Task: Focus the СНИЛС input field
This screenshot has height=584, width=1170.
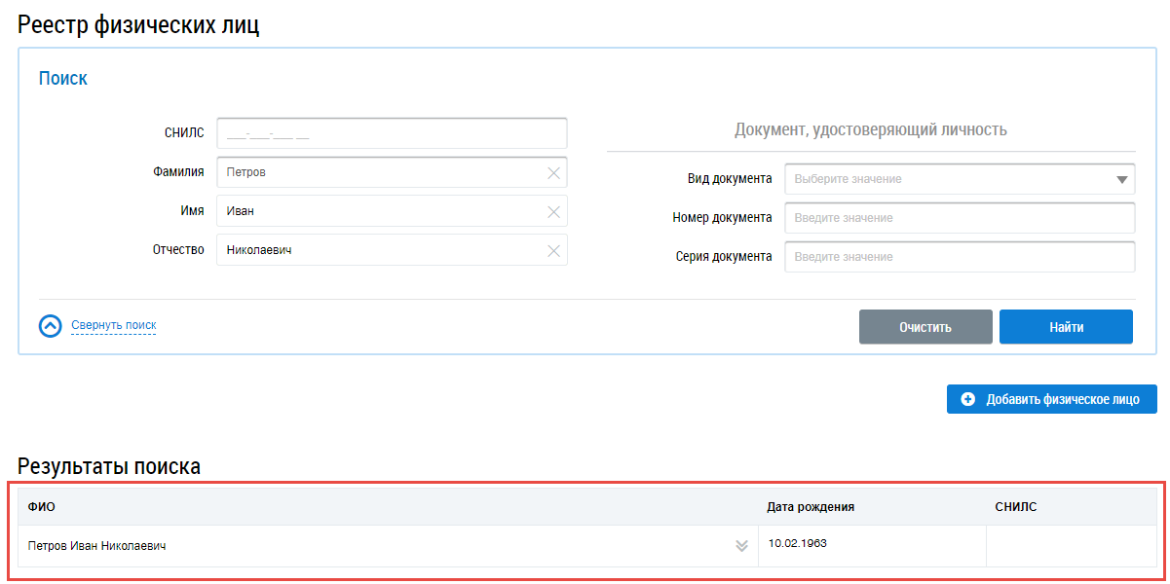Action: (392, 133)
